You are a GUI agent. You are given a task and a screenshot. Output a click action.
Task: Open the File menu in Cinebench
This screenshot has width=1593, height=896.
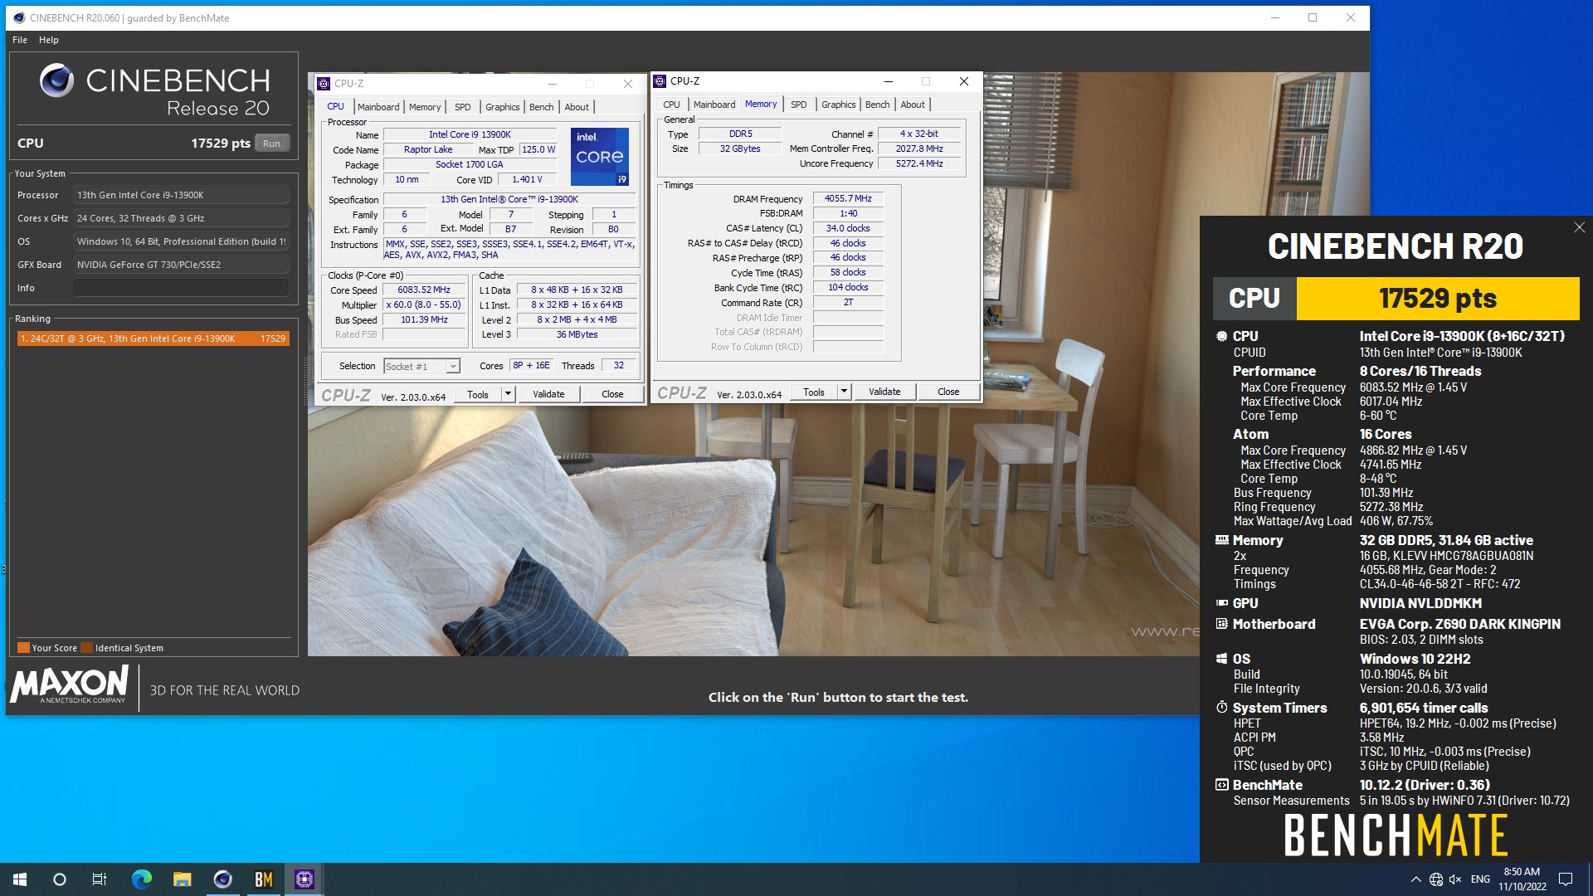[20, 40]
